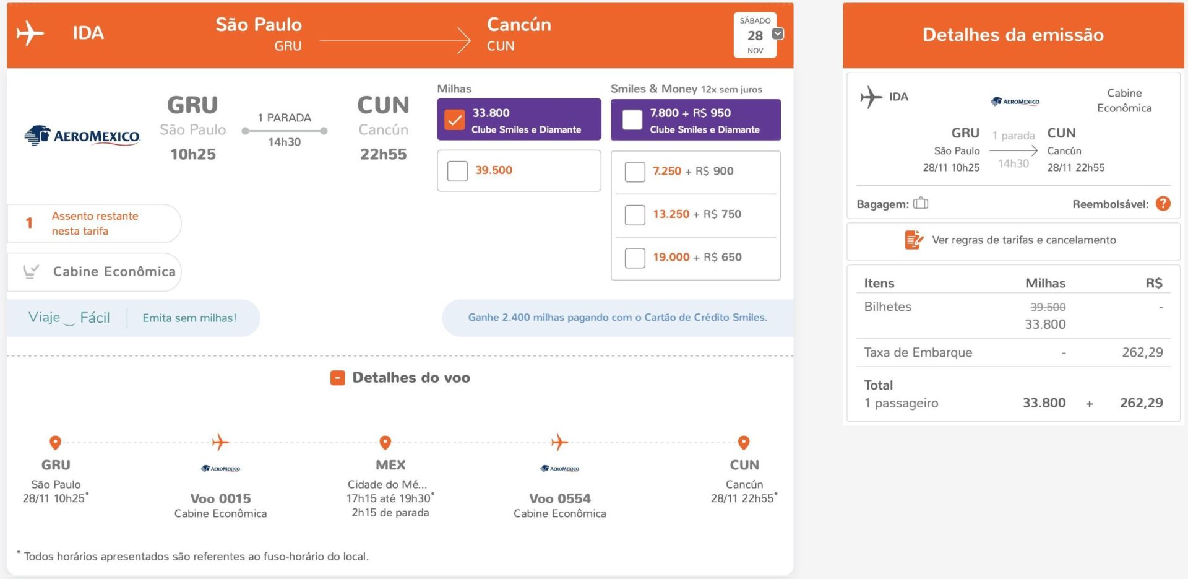Click the MEX stopover location pin
This screenshot has height=579, width=1188.
pos(385,443)
